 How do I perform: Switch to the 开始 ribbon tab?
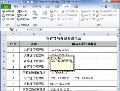pos(16,7)
